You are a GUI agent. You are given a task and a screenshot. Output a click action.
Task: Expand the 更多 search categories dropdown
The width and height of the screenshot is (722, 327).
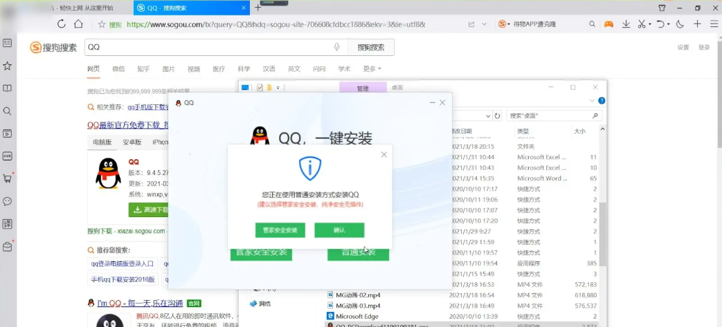372,69
